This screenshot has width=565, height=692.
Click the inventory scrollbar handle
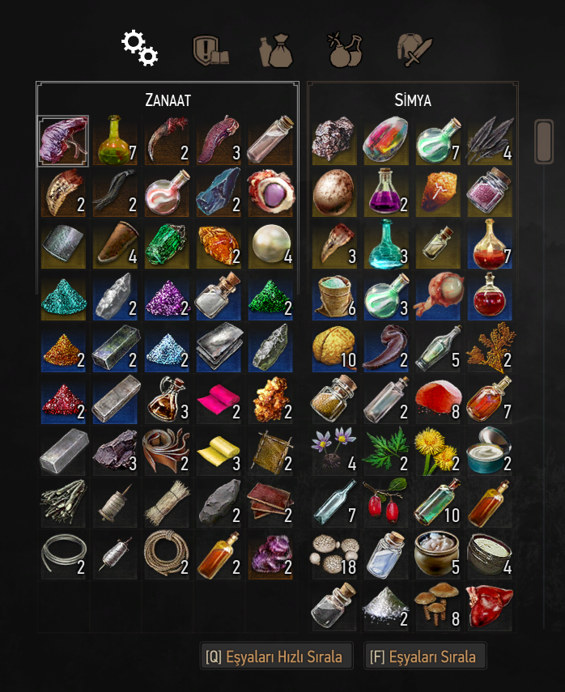pyautogui.click(x=544, y=142)
